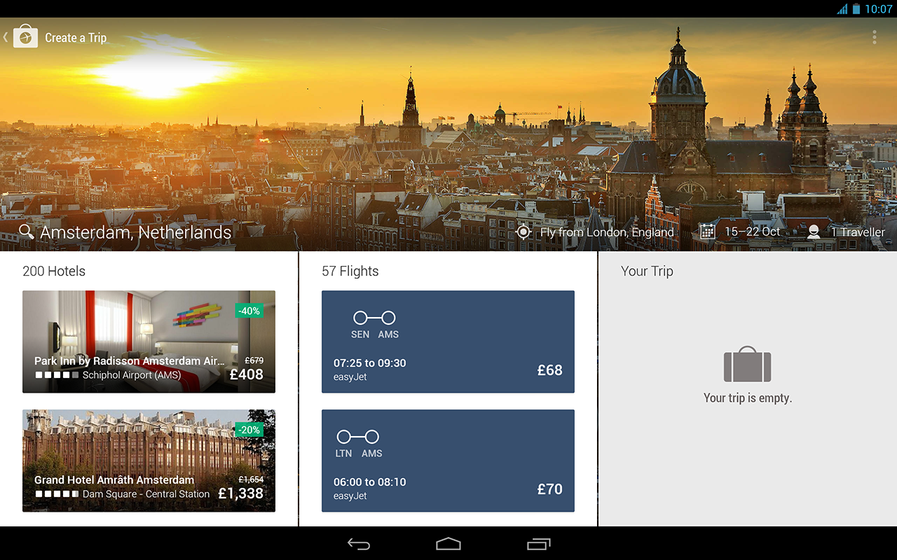Screen dimensions: 897x560
Task: Open the three-dot overflow menu
Action: click(874, 37)
